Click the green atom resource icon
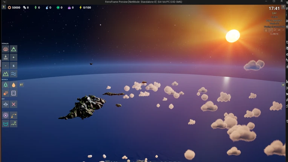The height and width of the screenshot is (162, 288). click(58, 8)
